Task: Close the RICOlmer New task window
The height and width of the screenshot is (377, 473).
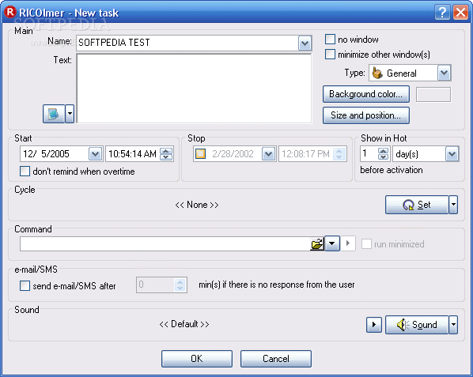Action: pos(460,13)
